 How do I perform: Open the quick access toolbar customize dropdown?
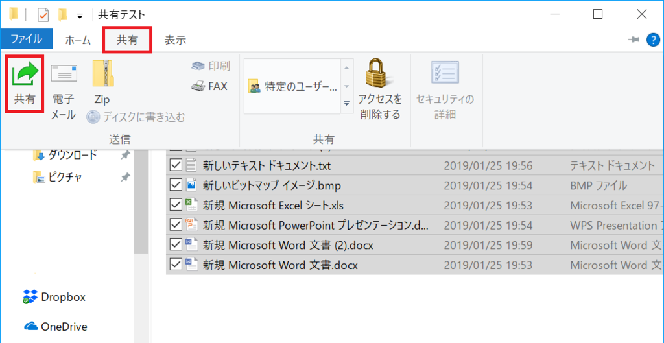pos(80,16)
